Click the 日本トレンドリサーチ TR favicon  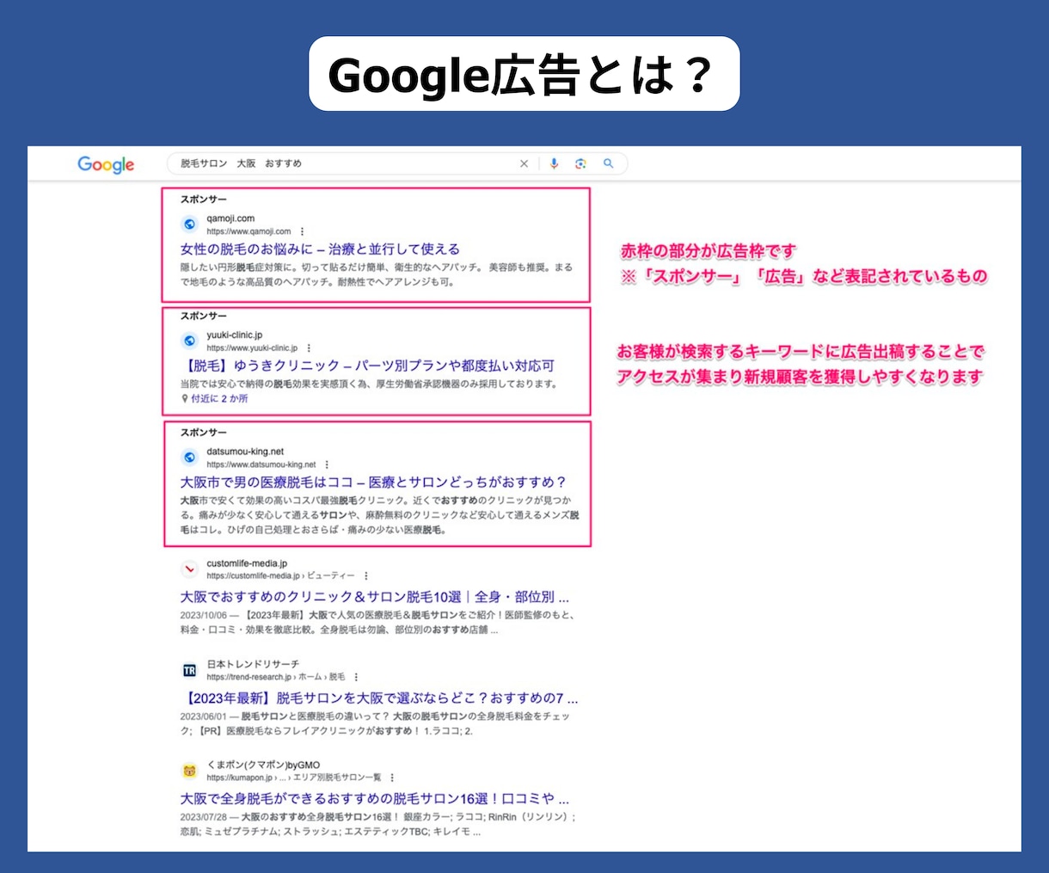point(190,670)
